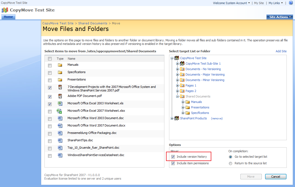This screenshot has width=295, height=187.
Task: Click the (remove) link beside SharePoint Products
Action: pos(217,119)
